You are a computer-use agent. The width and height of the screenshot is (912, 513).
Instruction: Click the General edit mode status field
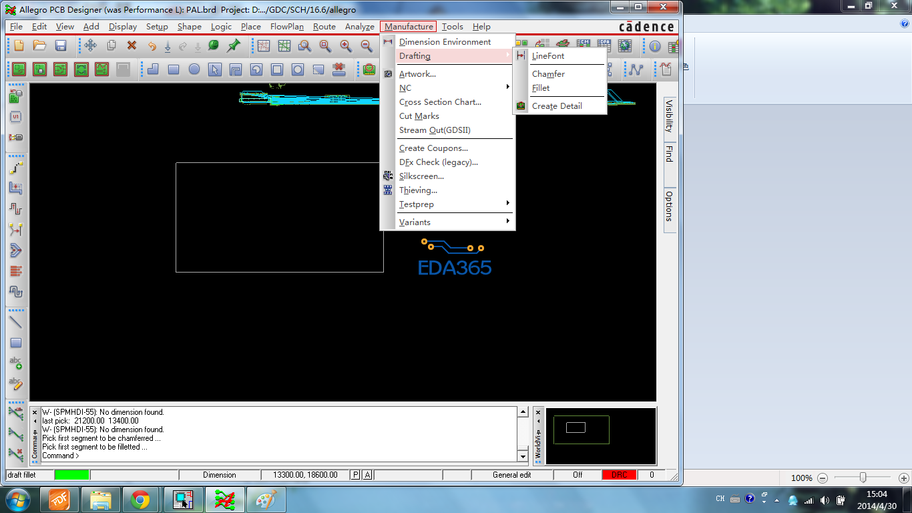512,475
